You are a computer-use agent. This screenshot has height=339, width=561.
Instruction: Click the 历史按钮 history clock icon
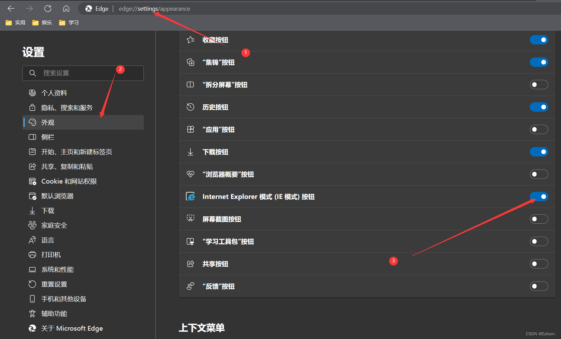(191, 107)
